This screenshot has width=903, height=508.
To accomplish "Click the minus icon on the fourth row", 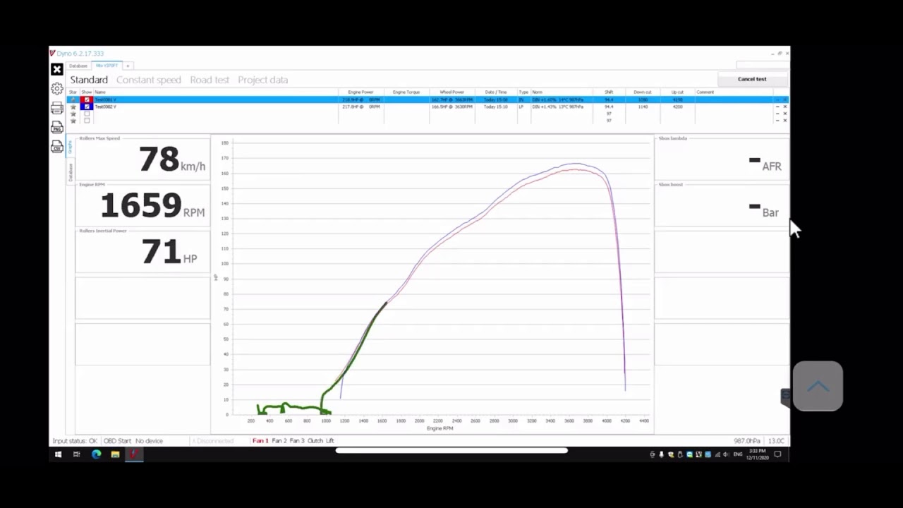I will pyautogui.click(x=777, y=121).
